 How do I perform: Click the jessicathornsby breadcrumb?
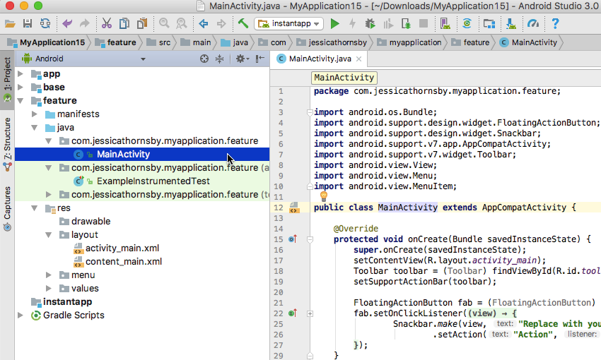pos(332,42)
